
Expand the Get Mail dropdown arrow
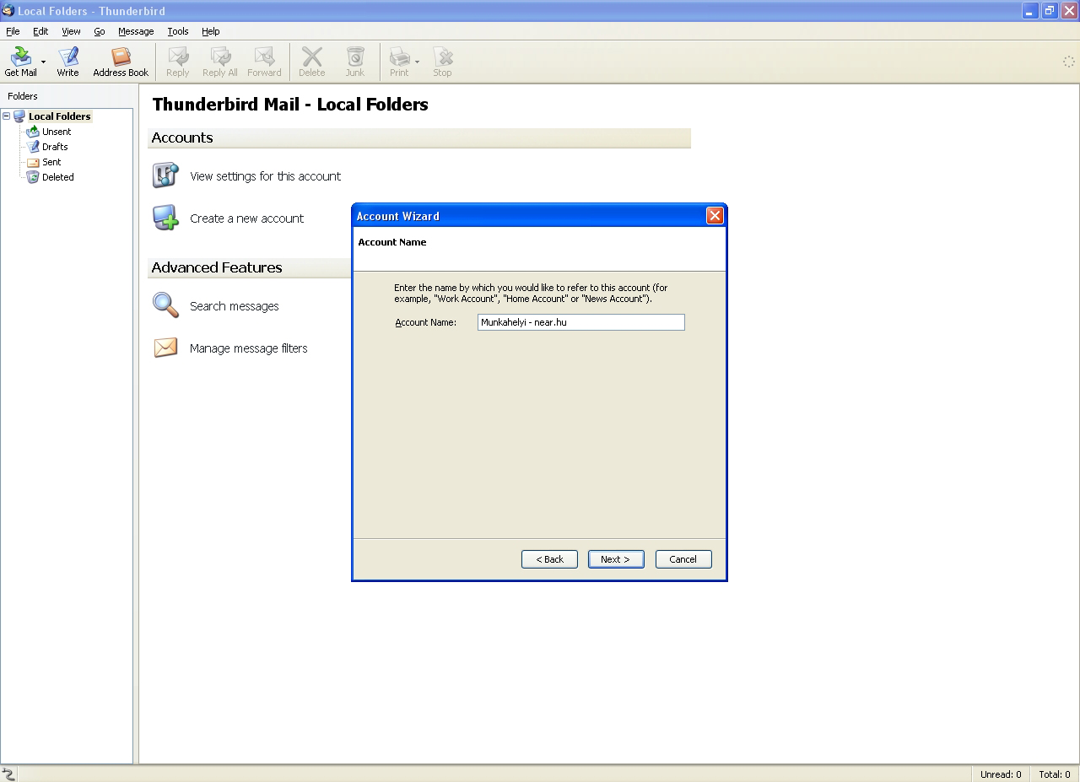(44, 62)
